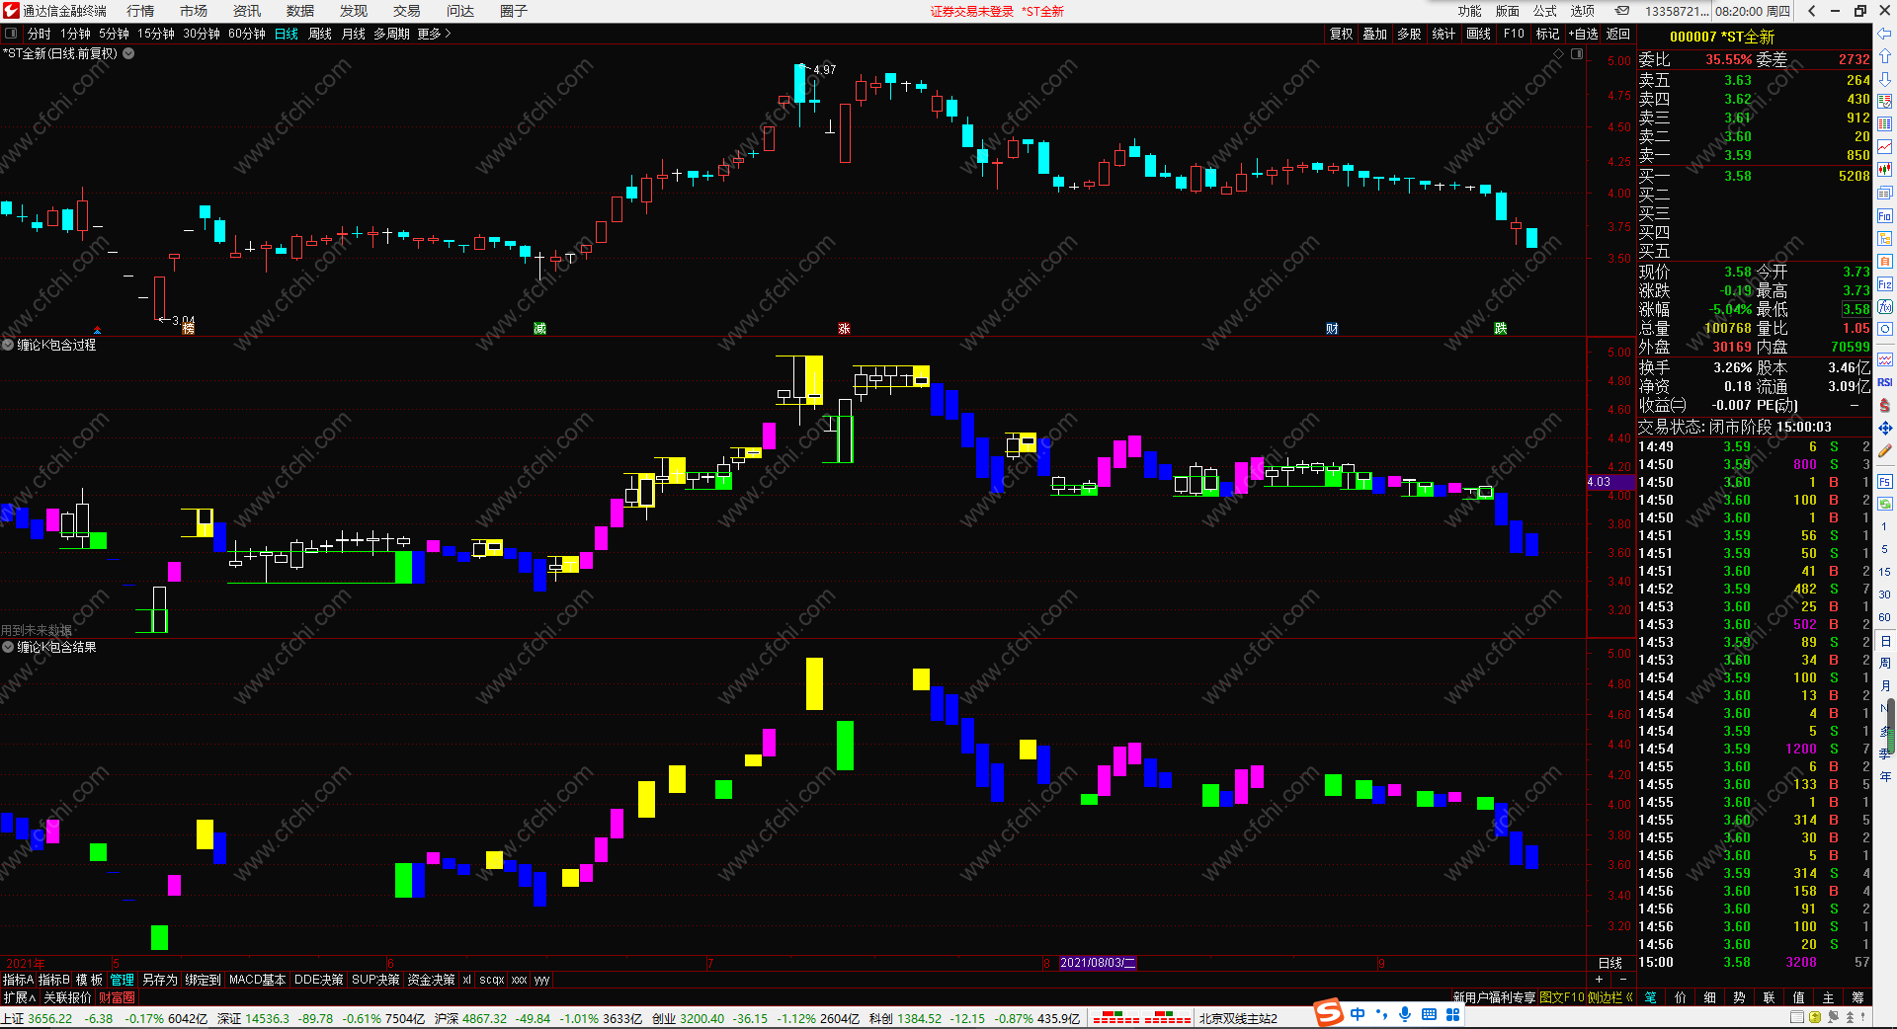This screenshot has width=1897, height=1029.
Task: Switch to the 笔 tab in trade panel
Action: pyautogui.click(x=1650, y=997)
